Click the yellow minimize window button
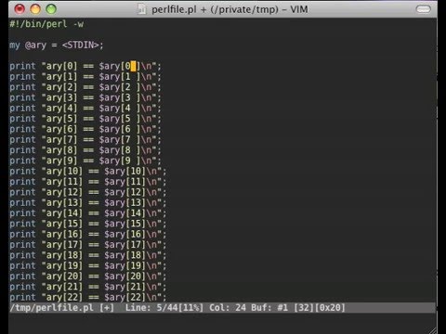Screen dimensions: 446x334 [35, 9]
